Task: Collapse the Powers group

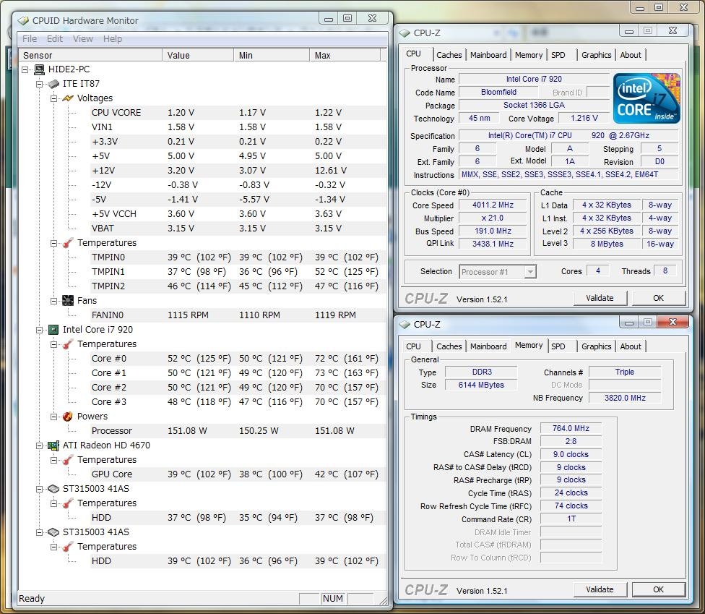Action: pos(54,417)
